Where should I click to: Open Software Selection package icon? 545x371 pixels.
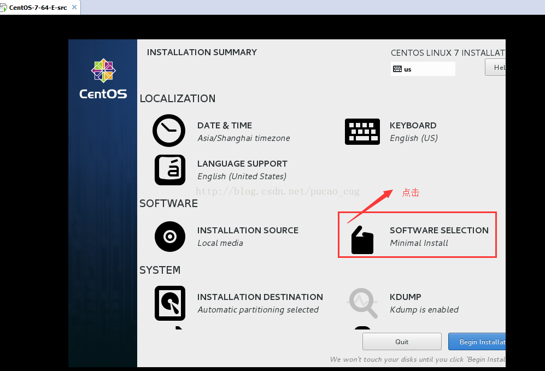pos(362,240)
